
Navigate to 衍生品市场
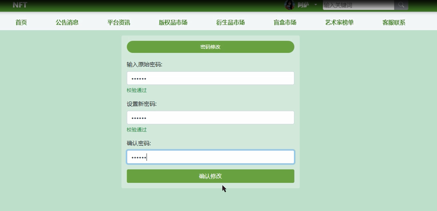(x=230, y=22)
